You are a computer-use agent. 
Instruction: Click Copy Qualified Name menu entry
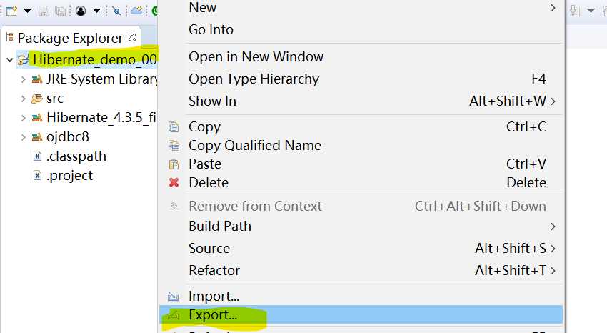click(x=254, y=145)
